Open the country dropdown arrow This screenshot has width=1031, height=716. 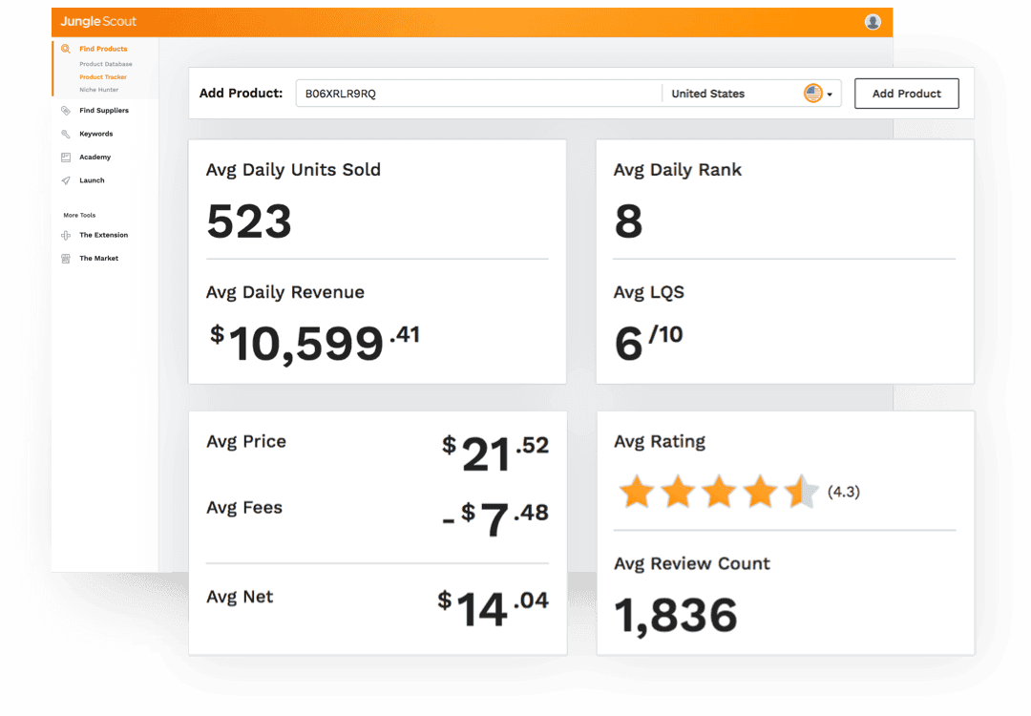[830, 94]
